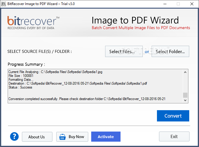Viewport: 199px width, 147px height.
Task: Click the Destination path line
Action: click(x=78, y=83)
